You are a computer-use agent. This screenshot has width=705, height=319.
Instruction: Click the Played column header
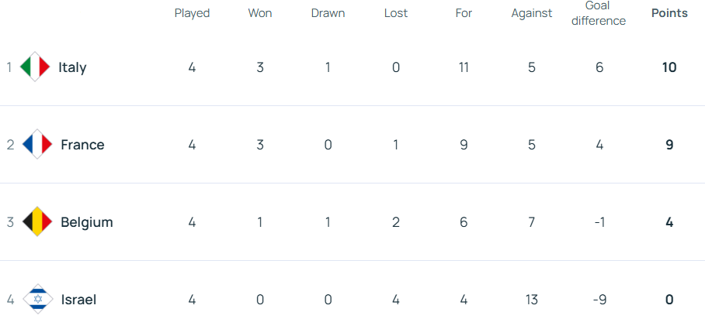[192, 13]
